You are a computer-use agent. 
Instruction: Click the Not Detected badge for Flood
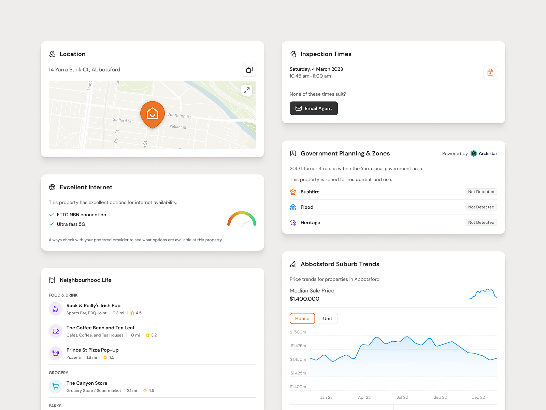[481, 207]
